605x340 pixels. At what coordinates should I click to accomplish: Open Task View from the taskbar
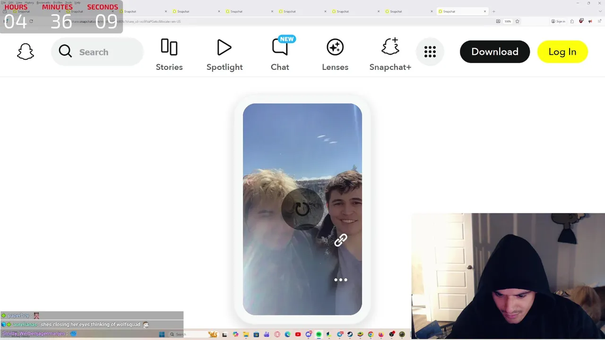(x=225, y=334)
